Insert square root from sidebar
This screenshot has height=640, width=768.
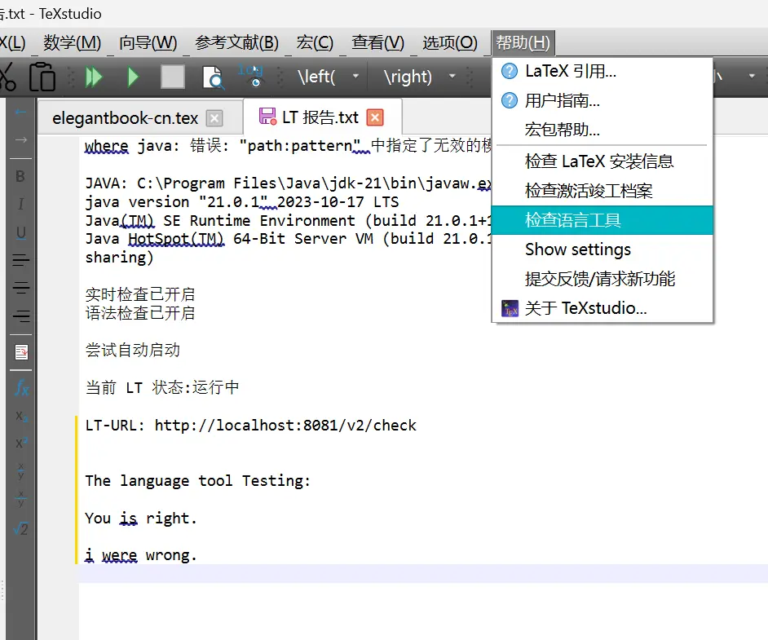pyautogui.click(x=21, y=528)
